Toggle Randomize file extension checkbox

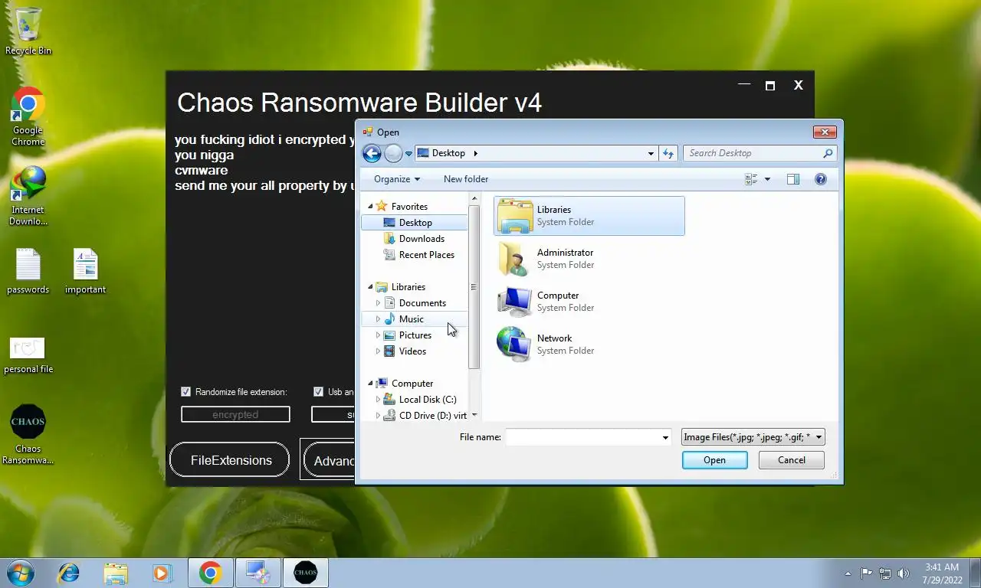point(185,392)
